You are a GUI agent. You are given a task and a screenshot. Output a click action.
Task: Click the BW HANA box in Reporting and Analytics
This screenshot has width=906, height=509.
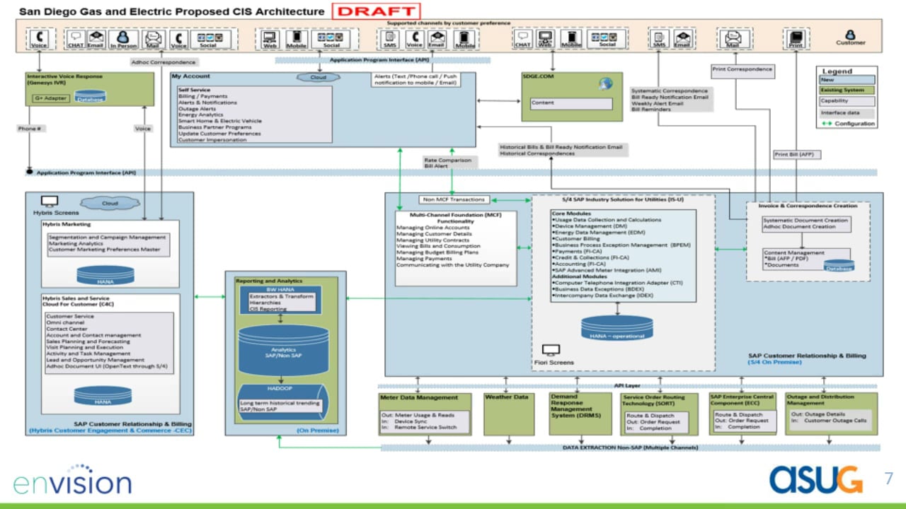tap(282, 300)
